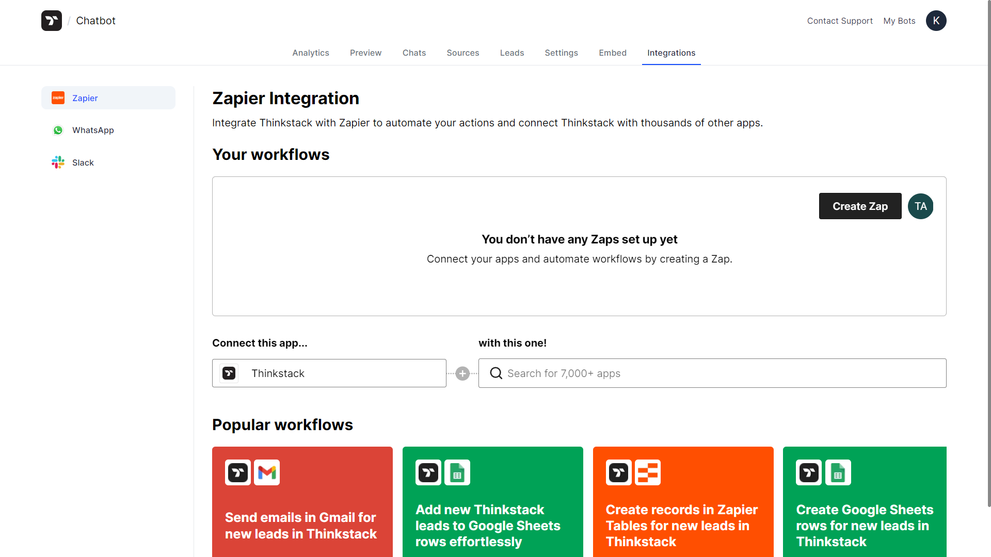Go to My Bots
991x557 pixels.
(x=899, y=21)
